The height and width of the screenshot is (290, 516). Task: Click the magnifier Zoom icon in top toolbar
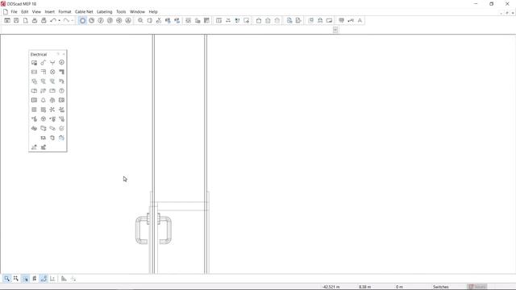pos(140,20)
